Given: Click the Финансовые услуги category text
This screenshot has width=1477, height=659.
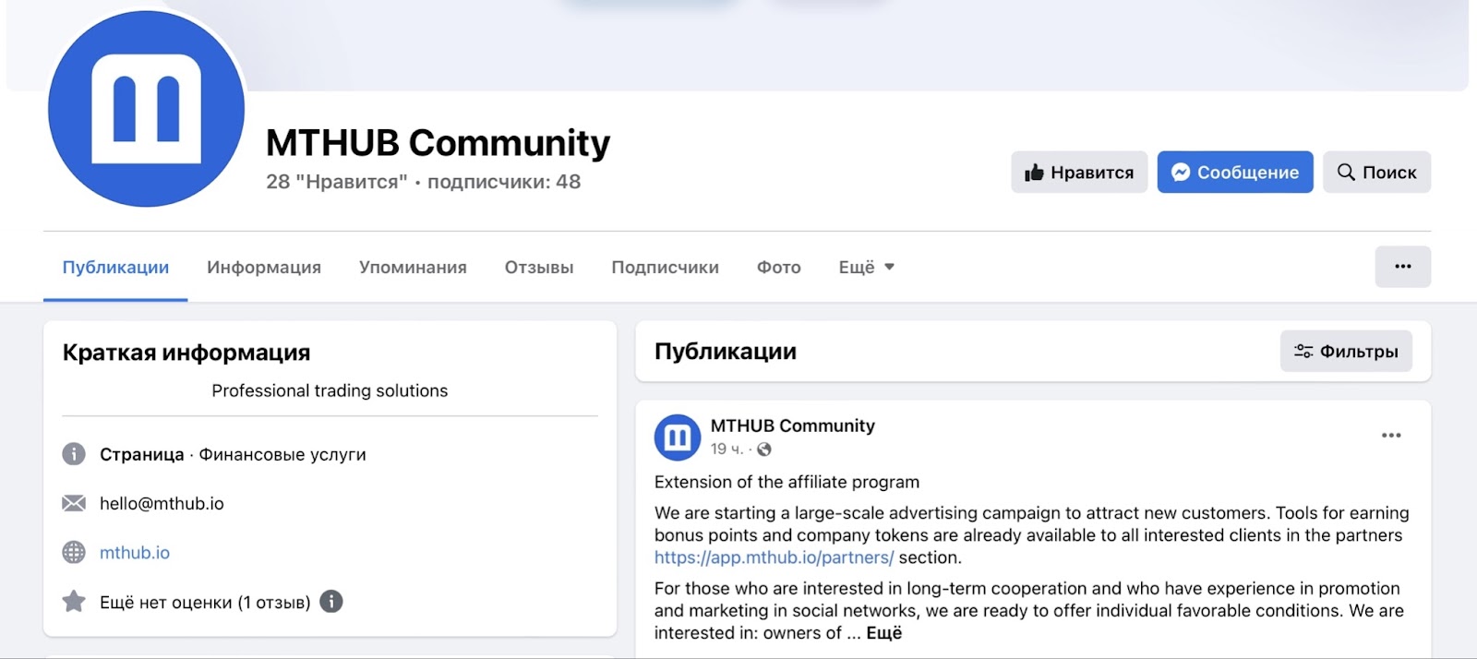Looking at the screenshot, I should [x=282, y=454].
